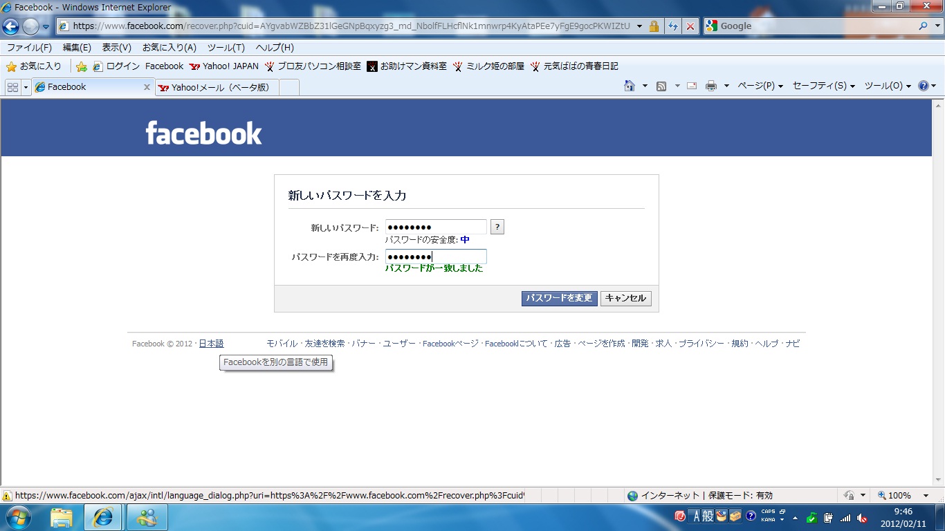Open the ヘルプ(H) menu
The height and width of the screenshot is (531, 945).
275,48
